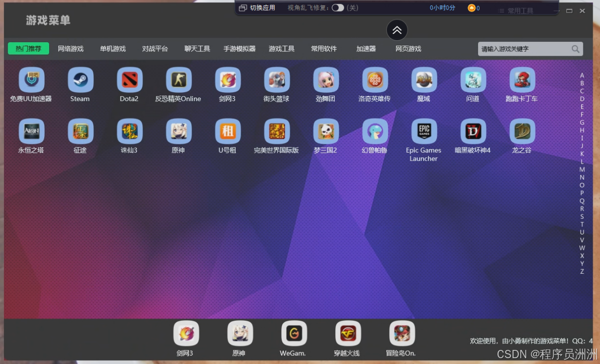This screenshot has height=364, width=600.
Task: Open the Dota2 icon
Action: point(129,80)
